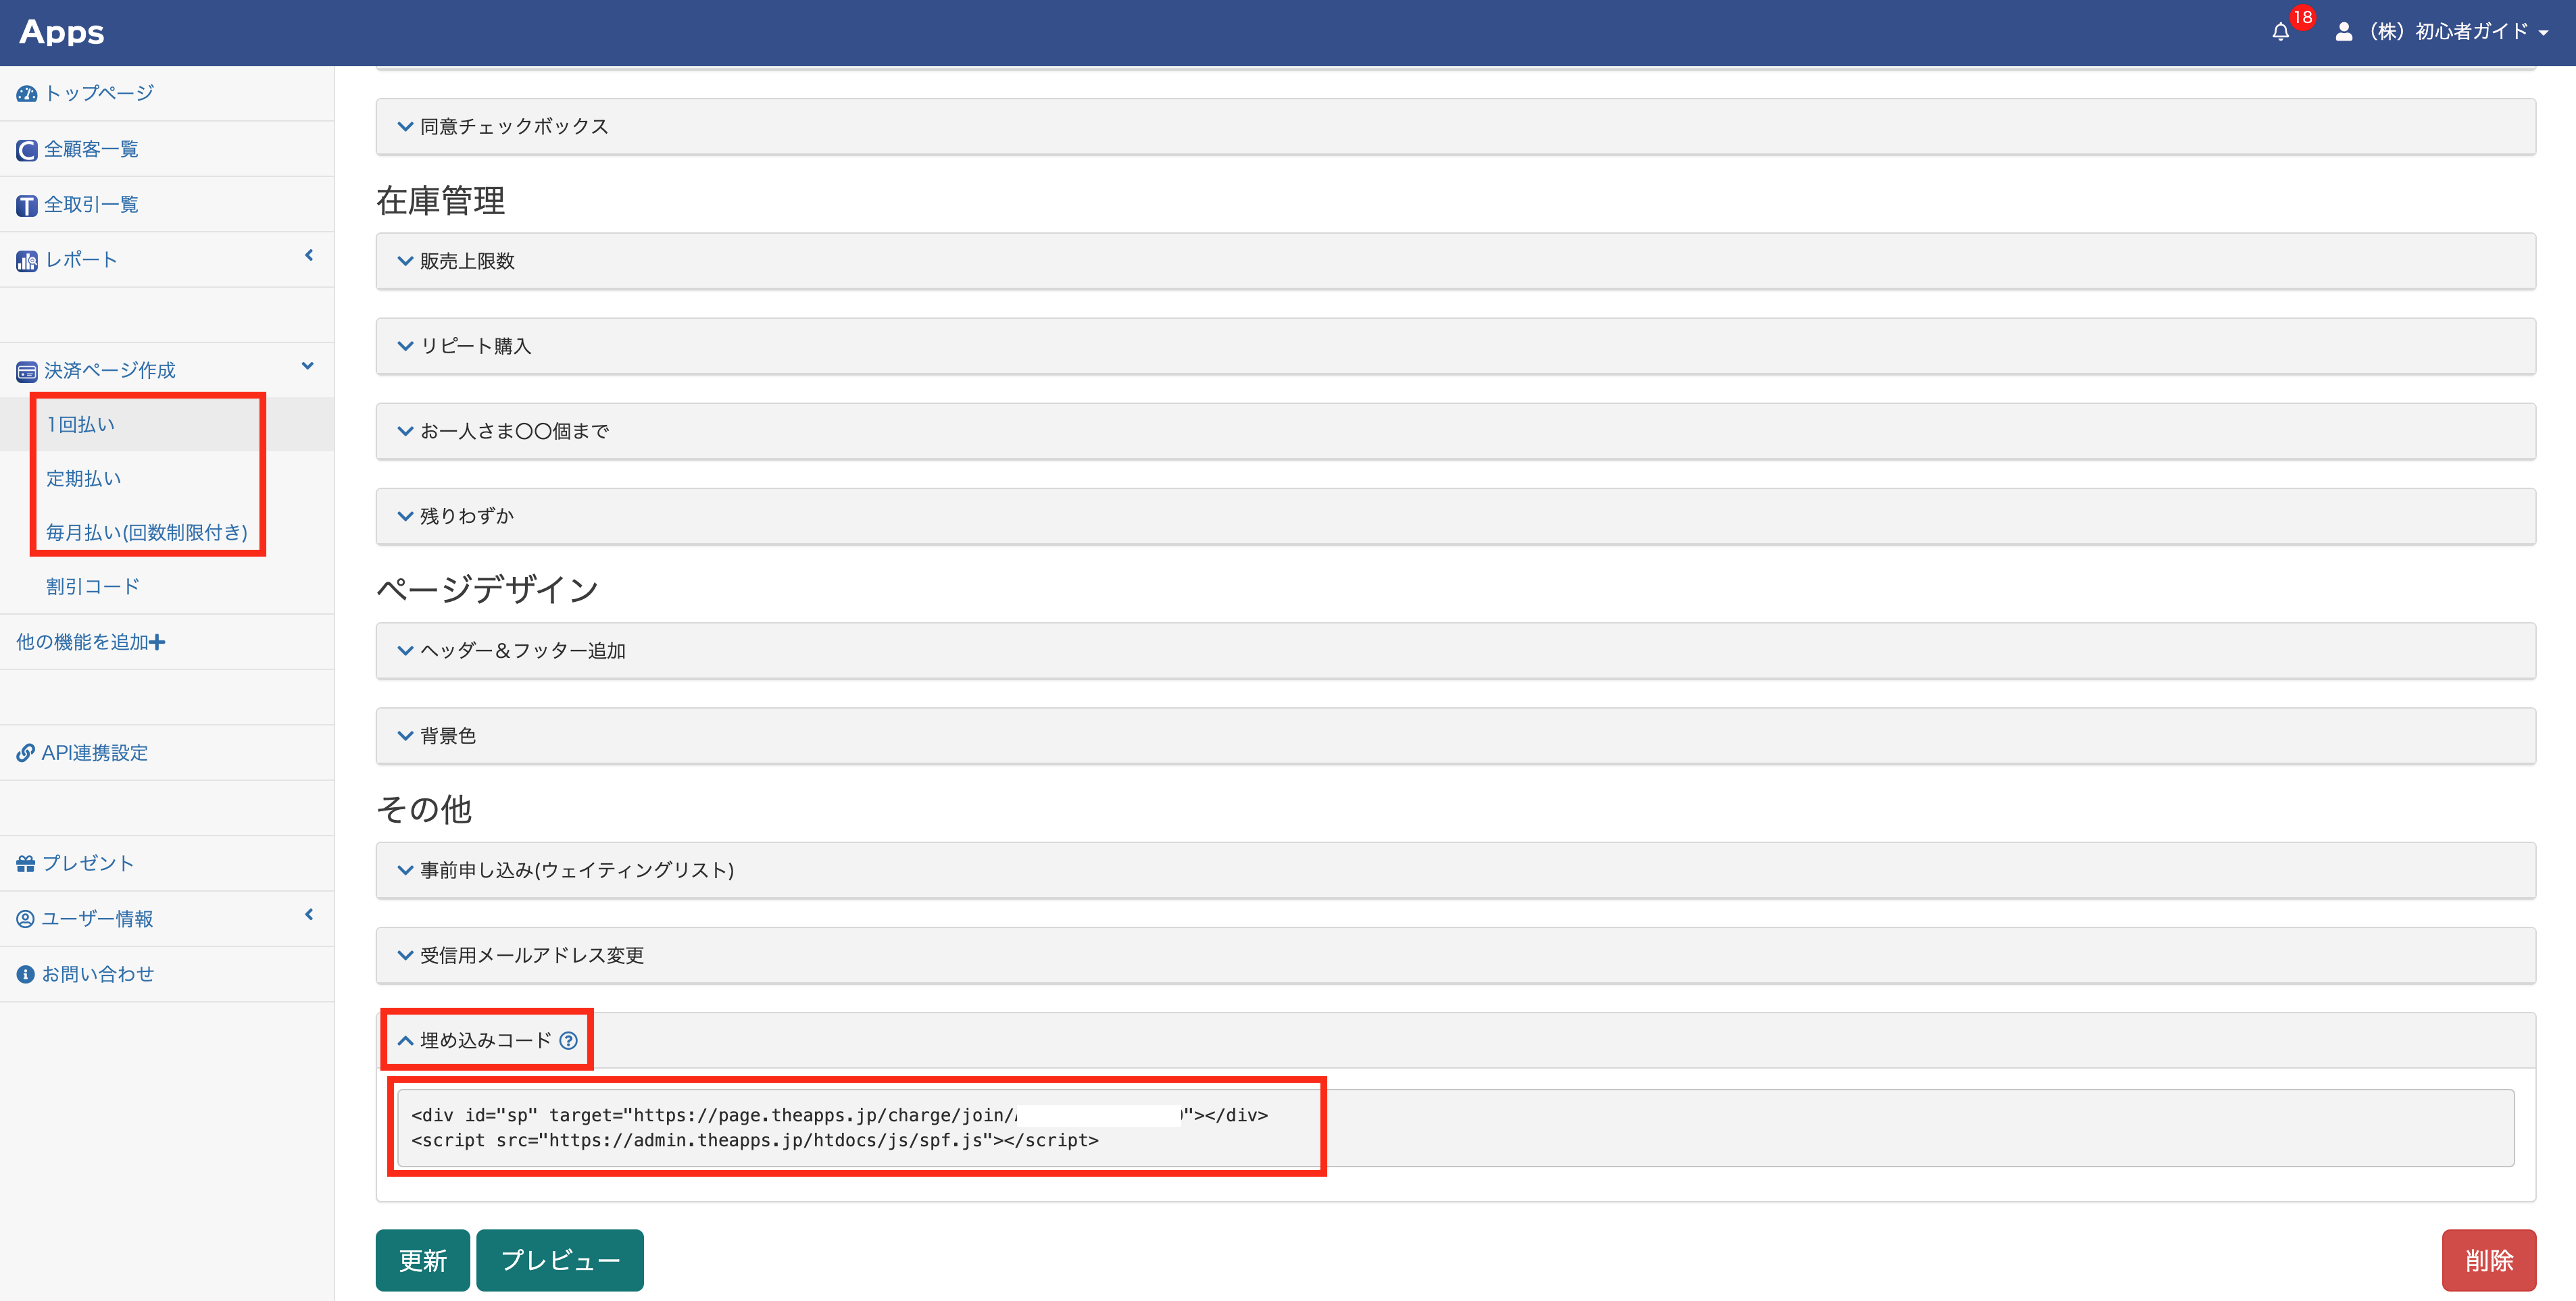Click the プレビュー button
This screenshot has height=1301, width=2576.
(x=560, y=1261)
